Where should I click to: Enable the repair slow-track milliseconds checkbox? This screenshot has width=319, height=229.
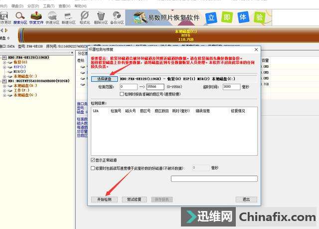coord(93,168)
